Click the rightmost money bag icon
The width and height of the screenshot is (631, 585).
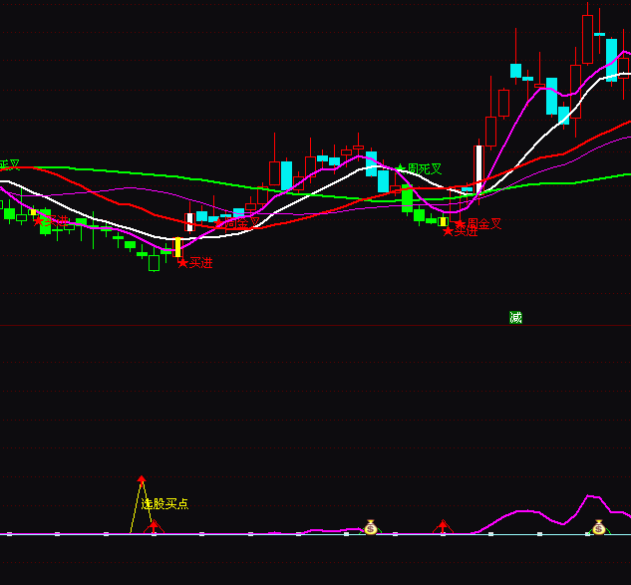(x=598, y=527)
